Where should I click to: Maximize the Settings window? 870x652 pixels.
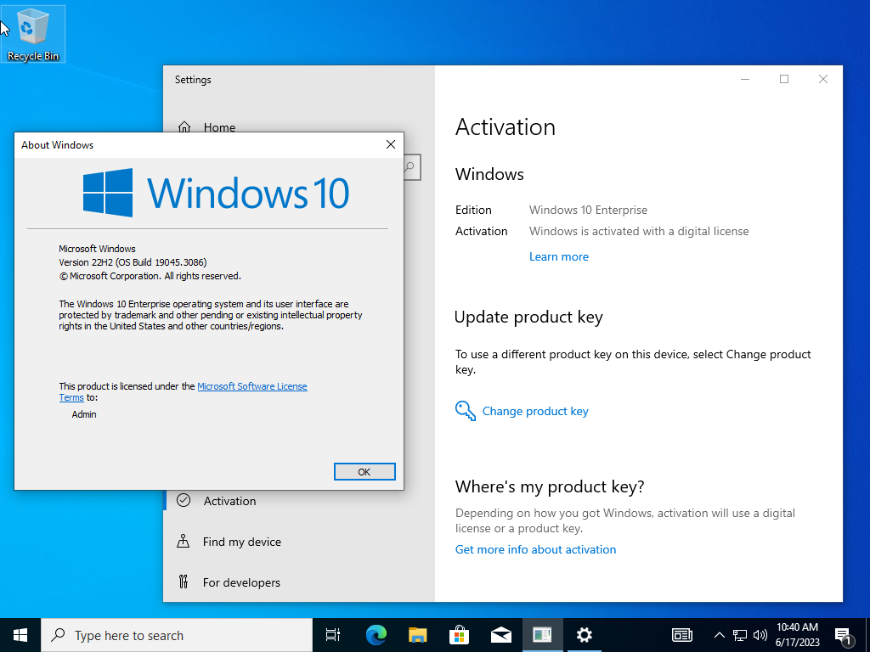click(784, 79)
